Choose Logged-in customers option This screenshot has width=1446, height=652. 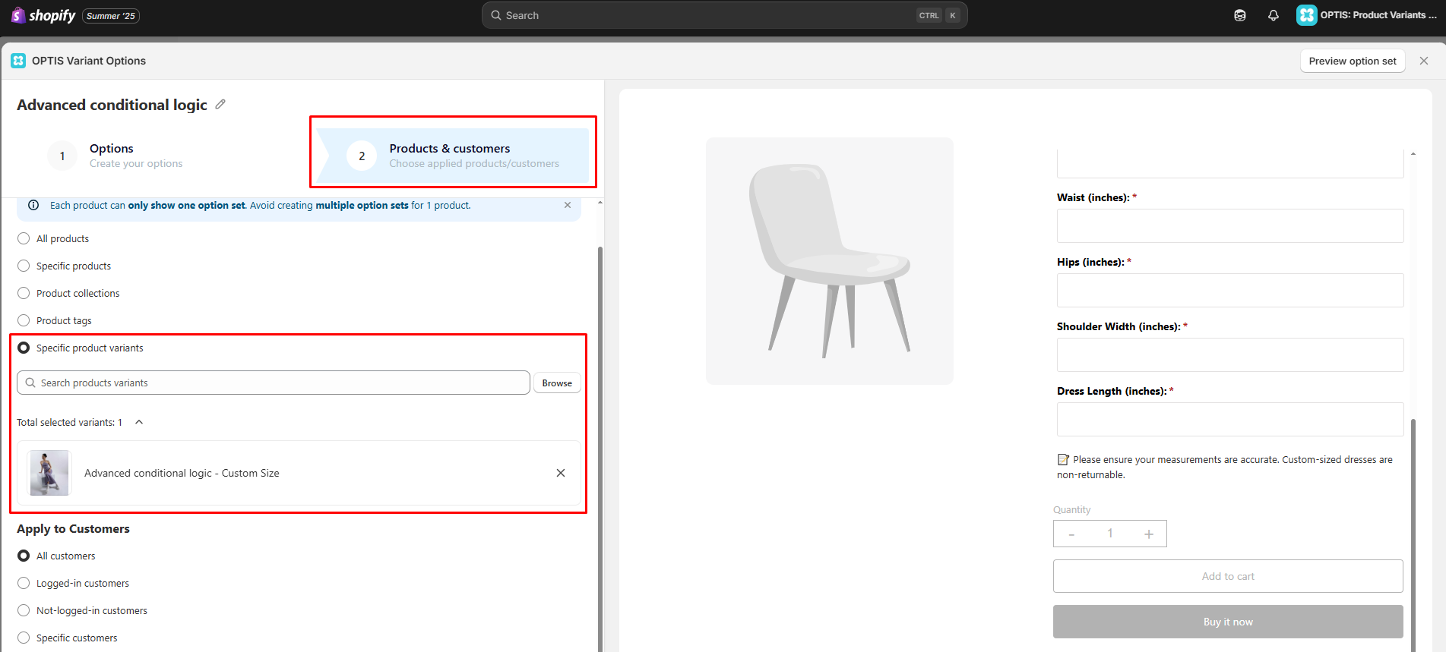(24, 583)
